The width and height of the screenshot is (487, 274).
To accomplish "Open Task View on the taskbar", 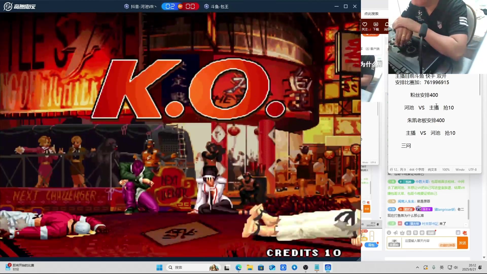I will point(227,267).
